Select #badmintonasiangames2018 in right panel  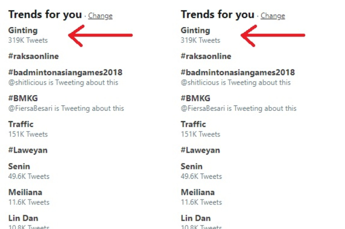(x=238, y=72)
